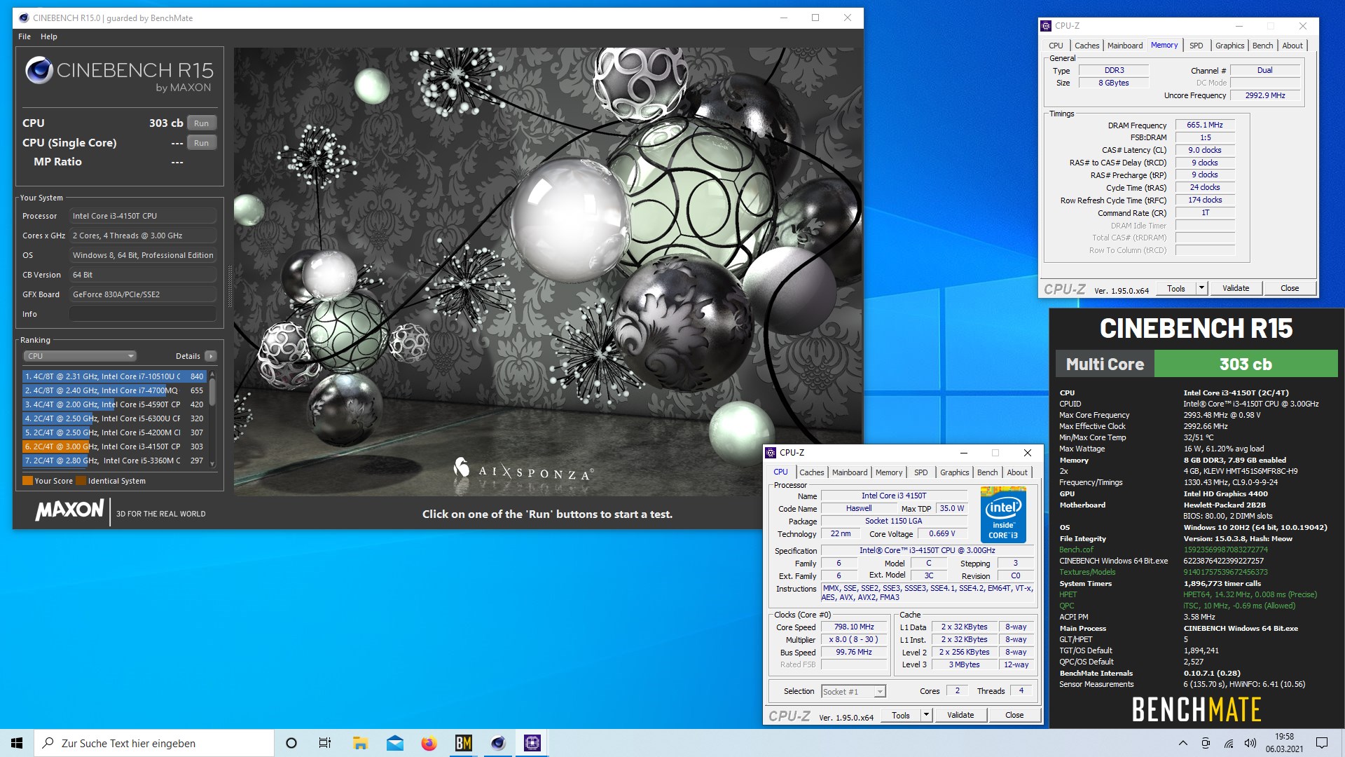The height and width of the screenshot is (757, 1345).
Task: Select highlighted ranking entry Core i3-4150T
Action: [x=114, y=446]
